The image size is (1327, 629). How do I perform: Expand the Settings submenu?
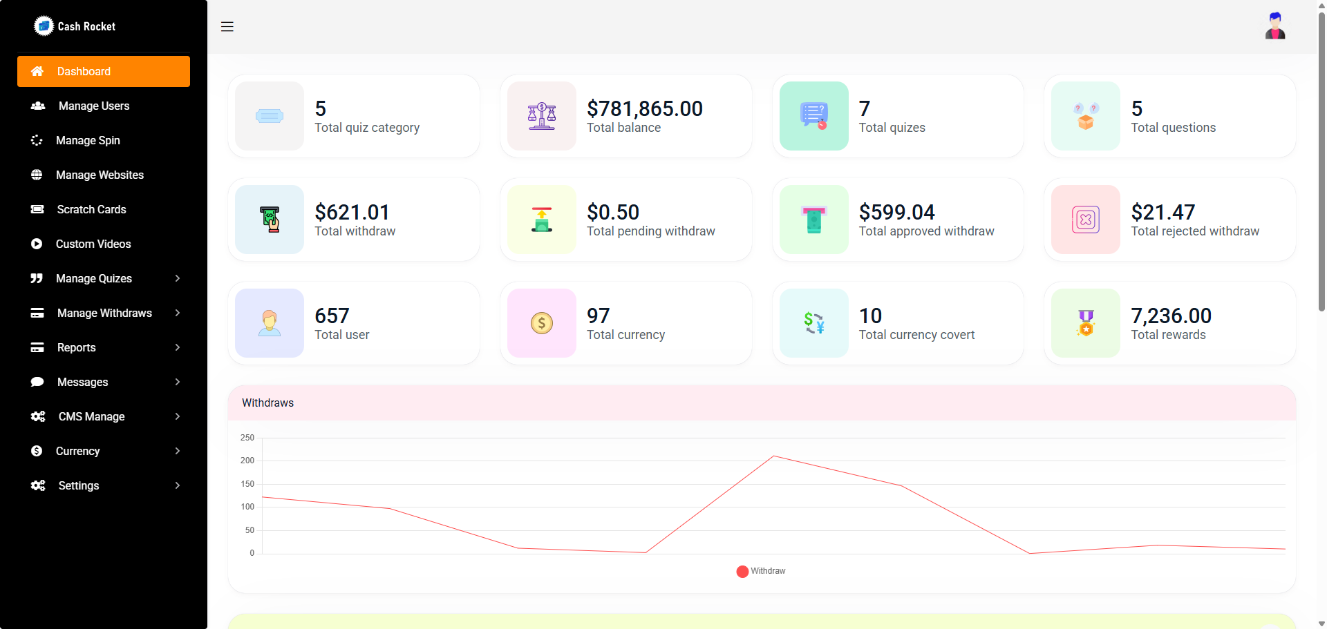178,485
